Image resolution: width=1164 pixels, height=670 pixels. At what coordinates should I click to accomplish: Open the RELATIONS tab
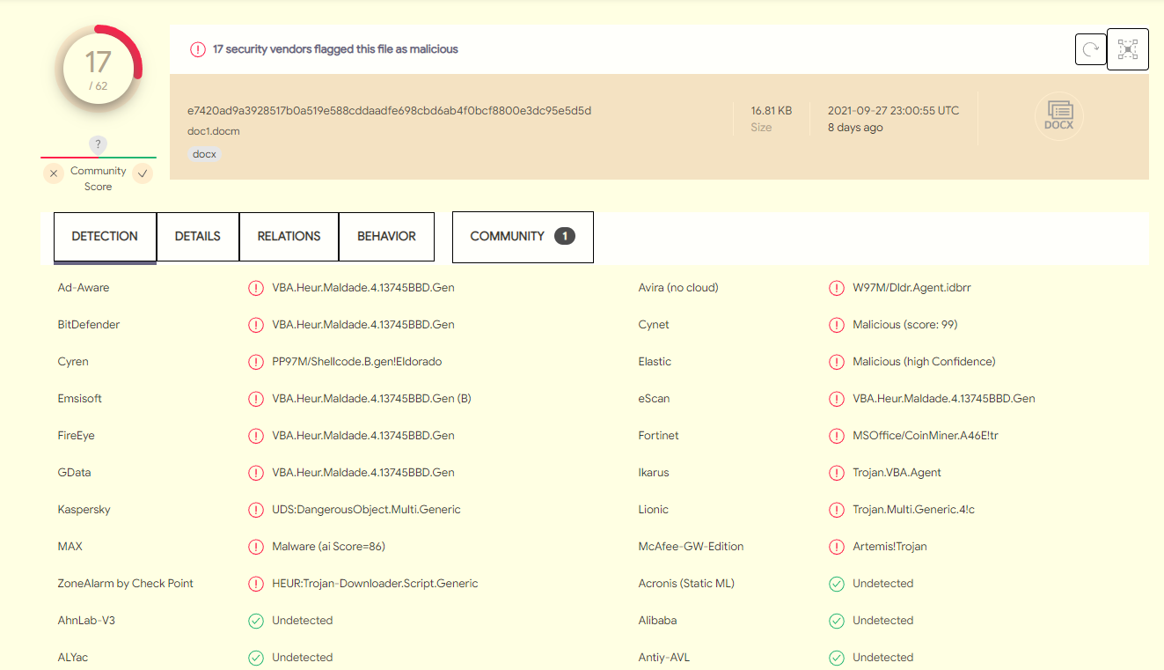coord(289,237)
